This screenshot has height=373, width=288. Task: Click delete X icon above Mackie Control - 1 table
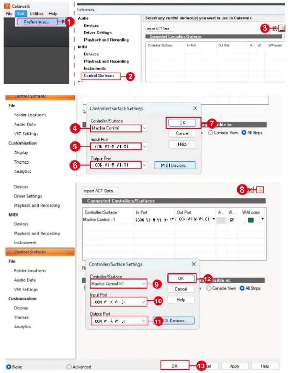coord(251,190)
